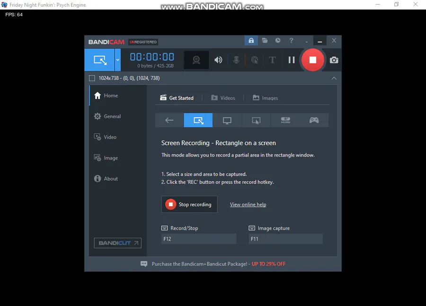This screenshot has height=306, width=426.
Task: Switch to the Get Started tab
Action: pos(177,98)
